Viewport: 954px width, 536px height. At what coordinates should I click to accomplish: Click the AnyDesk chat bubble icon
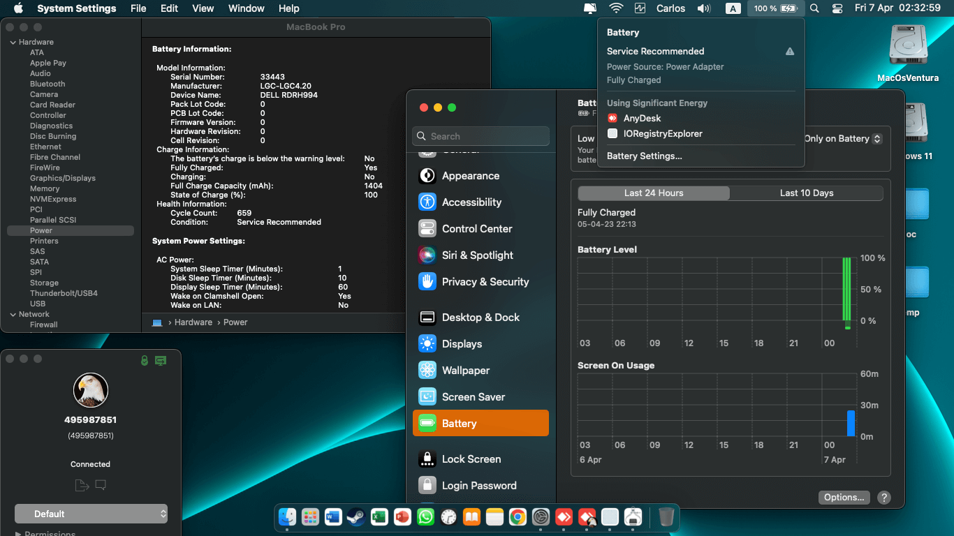click(101, 485)
